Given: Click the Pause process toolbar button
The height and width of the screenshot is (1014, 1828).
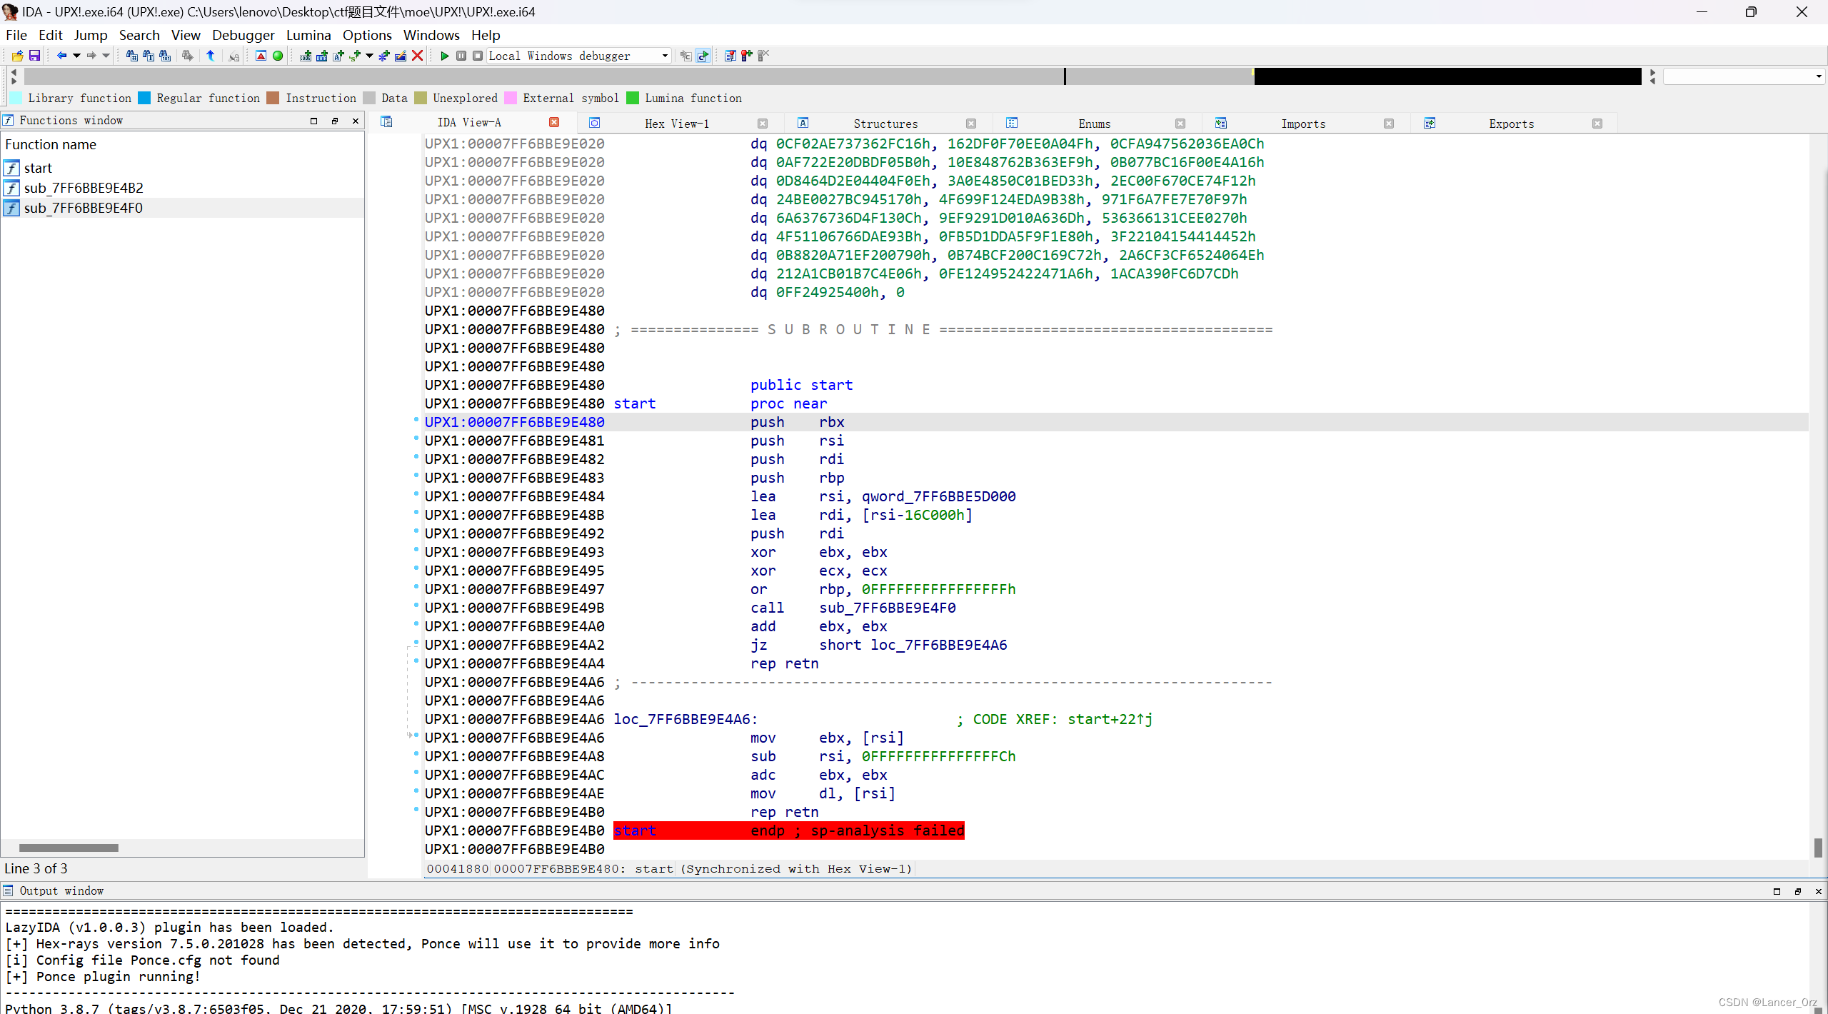Looking at the screenshot, I should (461, 56).
